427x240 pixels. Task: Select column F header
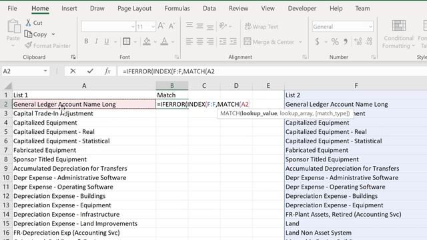coord(356,86)
